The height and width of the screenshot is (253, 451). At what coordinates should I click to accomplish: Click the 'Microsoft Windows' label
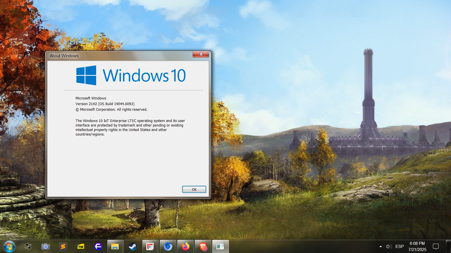[91, 98]
